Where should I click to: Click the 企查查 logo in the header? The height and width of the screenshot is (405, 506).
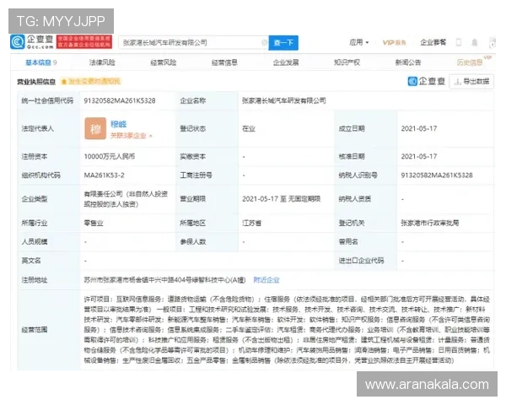click(32, 42)
